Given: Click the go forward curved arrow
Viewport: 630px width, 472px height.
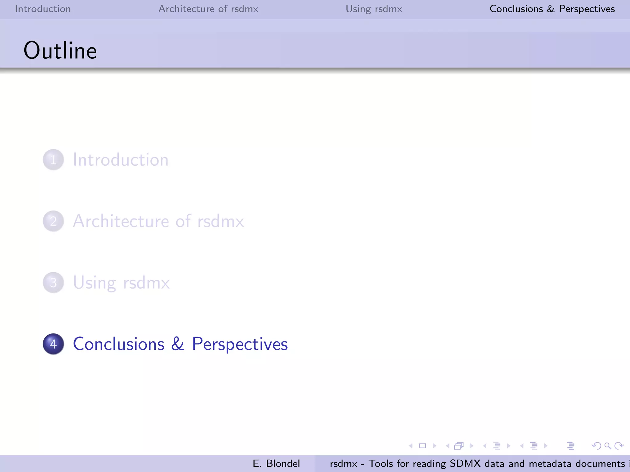Looking at the screenshot, I should pos(619,446).
